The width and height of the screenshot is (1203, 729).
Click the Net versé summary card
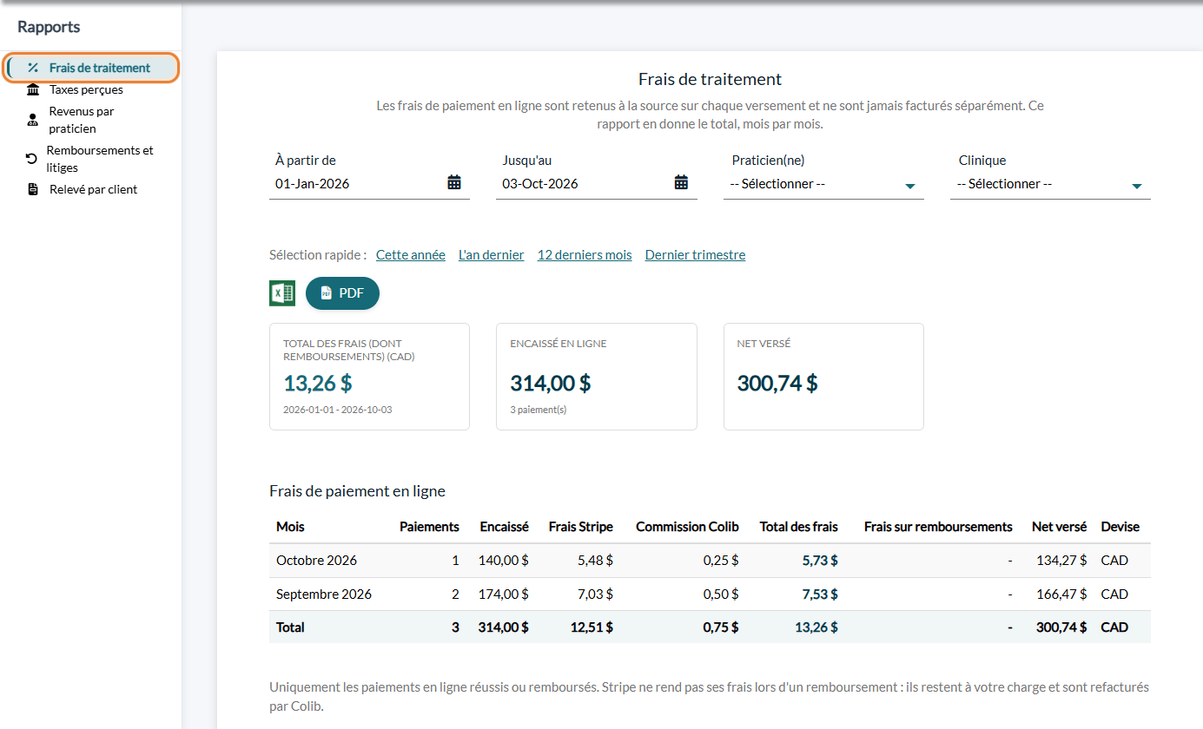coord(823,377)
